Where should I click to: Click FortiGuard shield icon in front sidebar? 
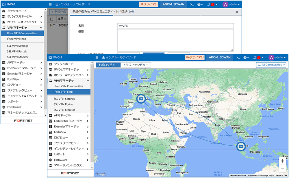click(50, 160)
